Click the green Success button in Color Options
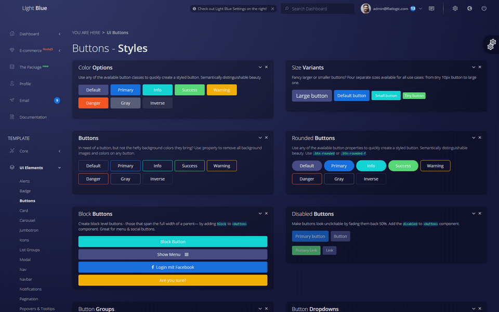Viewport: 499px width, 312px height. pyautogui.click(x=189, y=89)
